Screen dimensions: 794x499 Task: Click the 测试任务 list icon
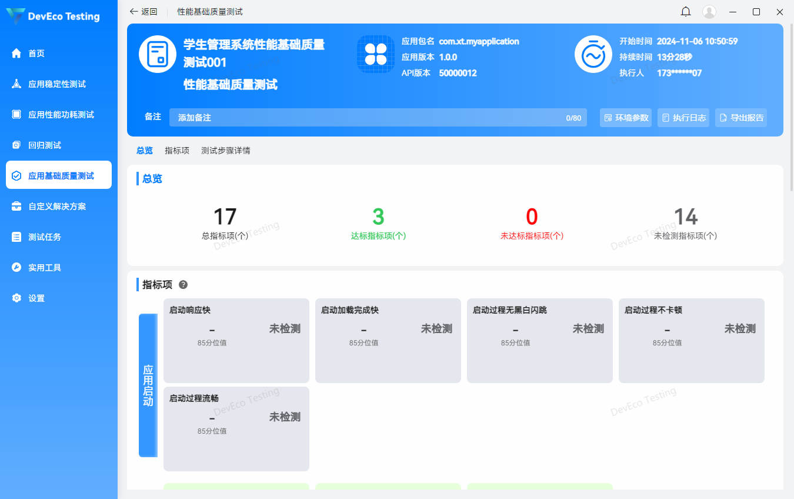pos(16,237)
